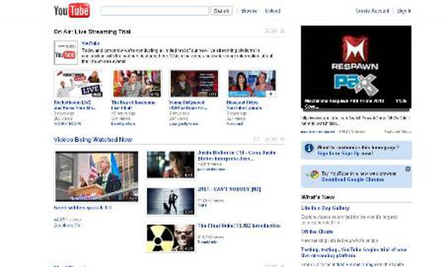Open the Videos Being Watched Now heading
This screenshot has width=442, height=267.
coord(93,139)
